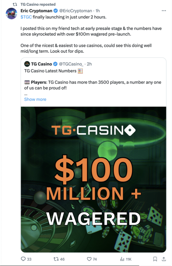This screenshot has width=172, height=266.
Task: Expand quoted tweet with Show more
Action: click(x=35, y=99)
